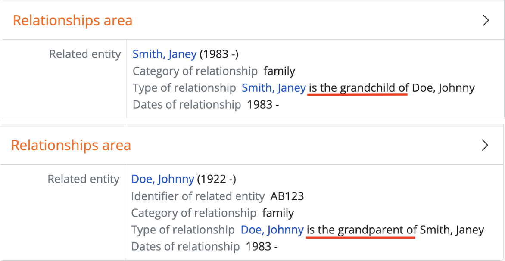Click the underlined "is the grandchild of" text

coord(358,88)
